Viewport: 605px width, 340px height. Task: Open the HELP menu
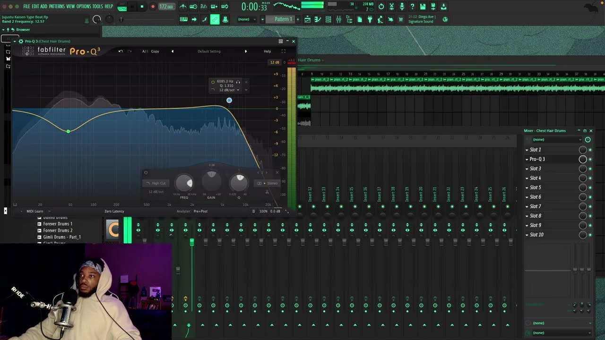click(x=109, y=7)
